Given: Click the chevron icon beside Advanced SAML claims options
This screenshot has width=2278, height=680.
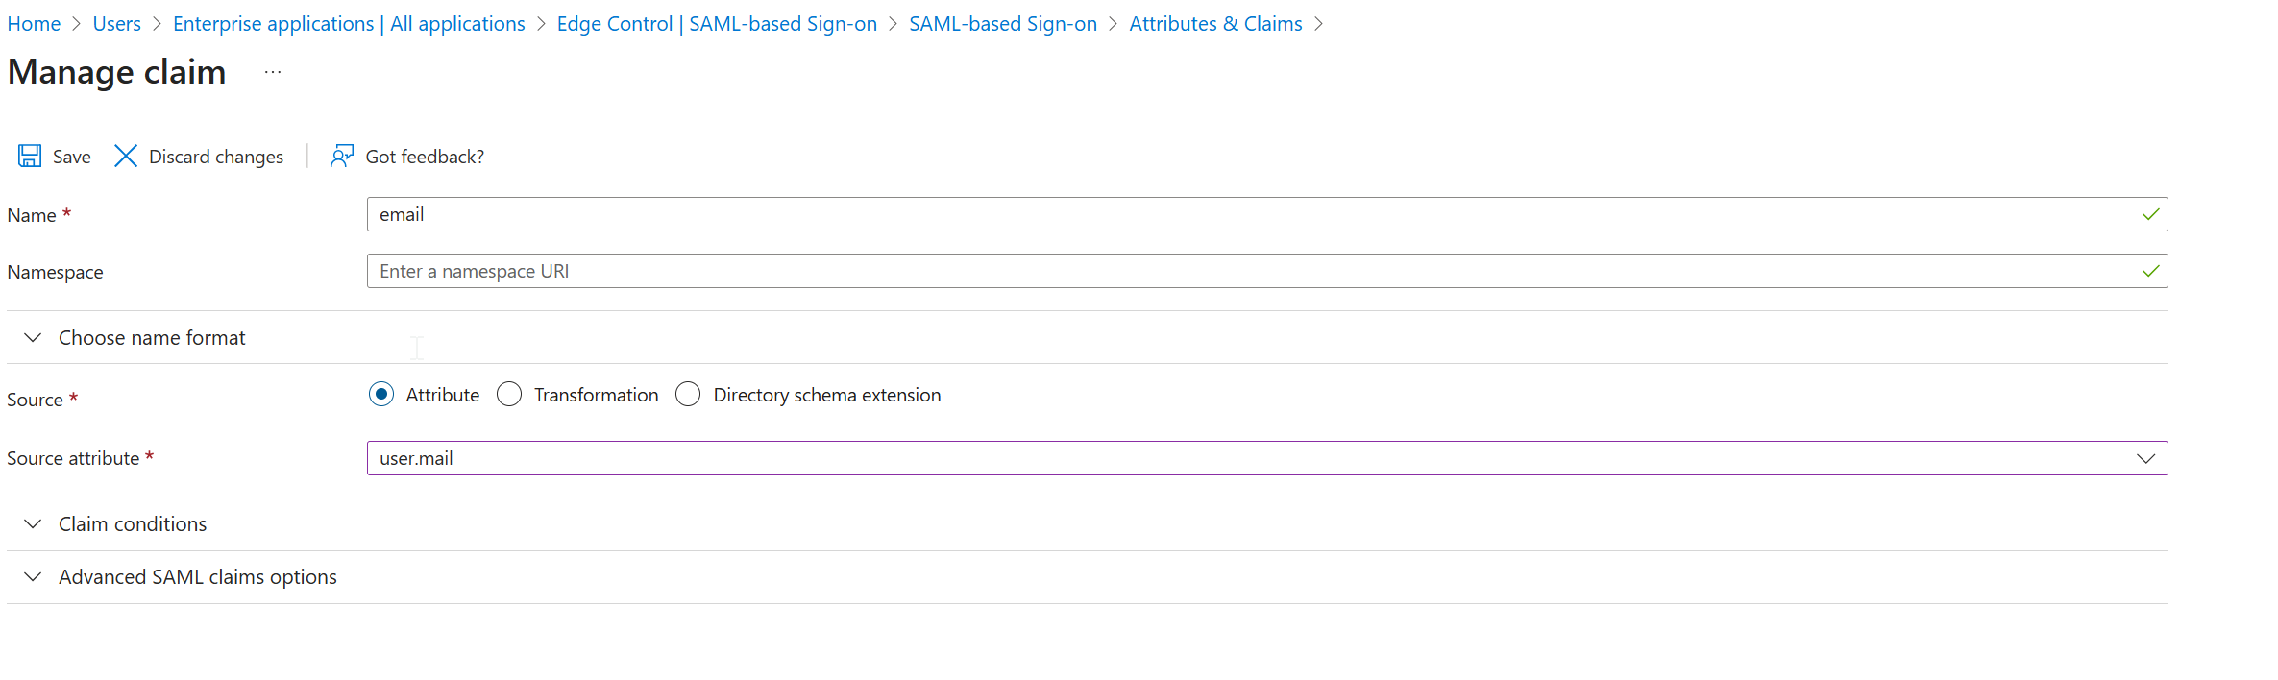Looking at the screenshot, I should 33,576.
